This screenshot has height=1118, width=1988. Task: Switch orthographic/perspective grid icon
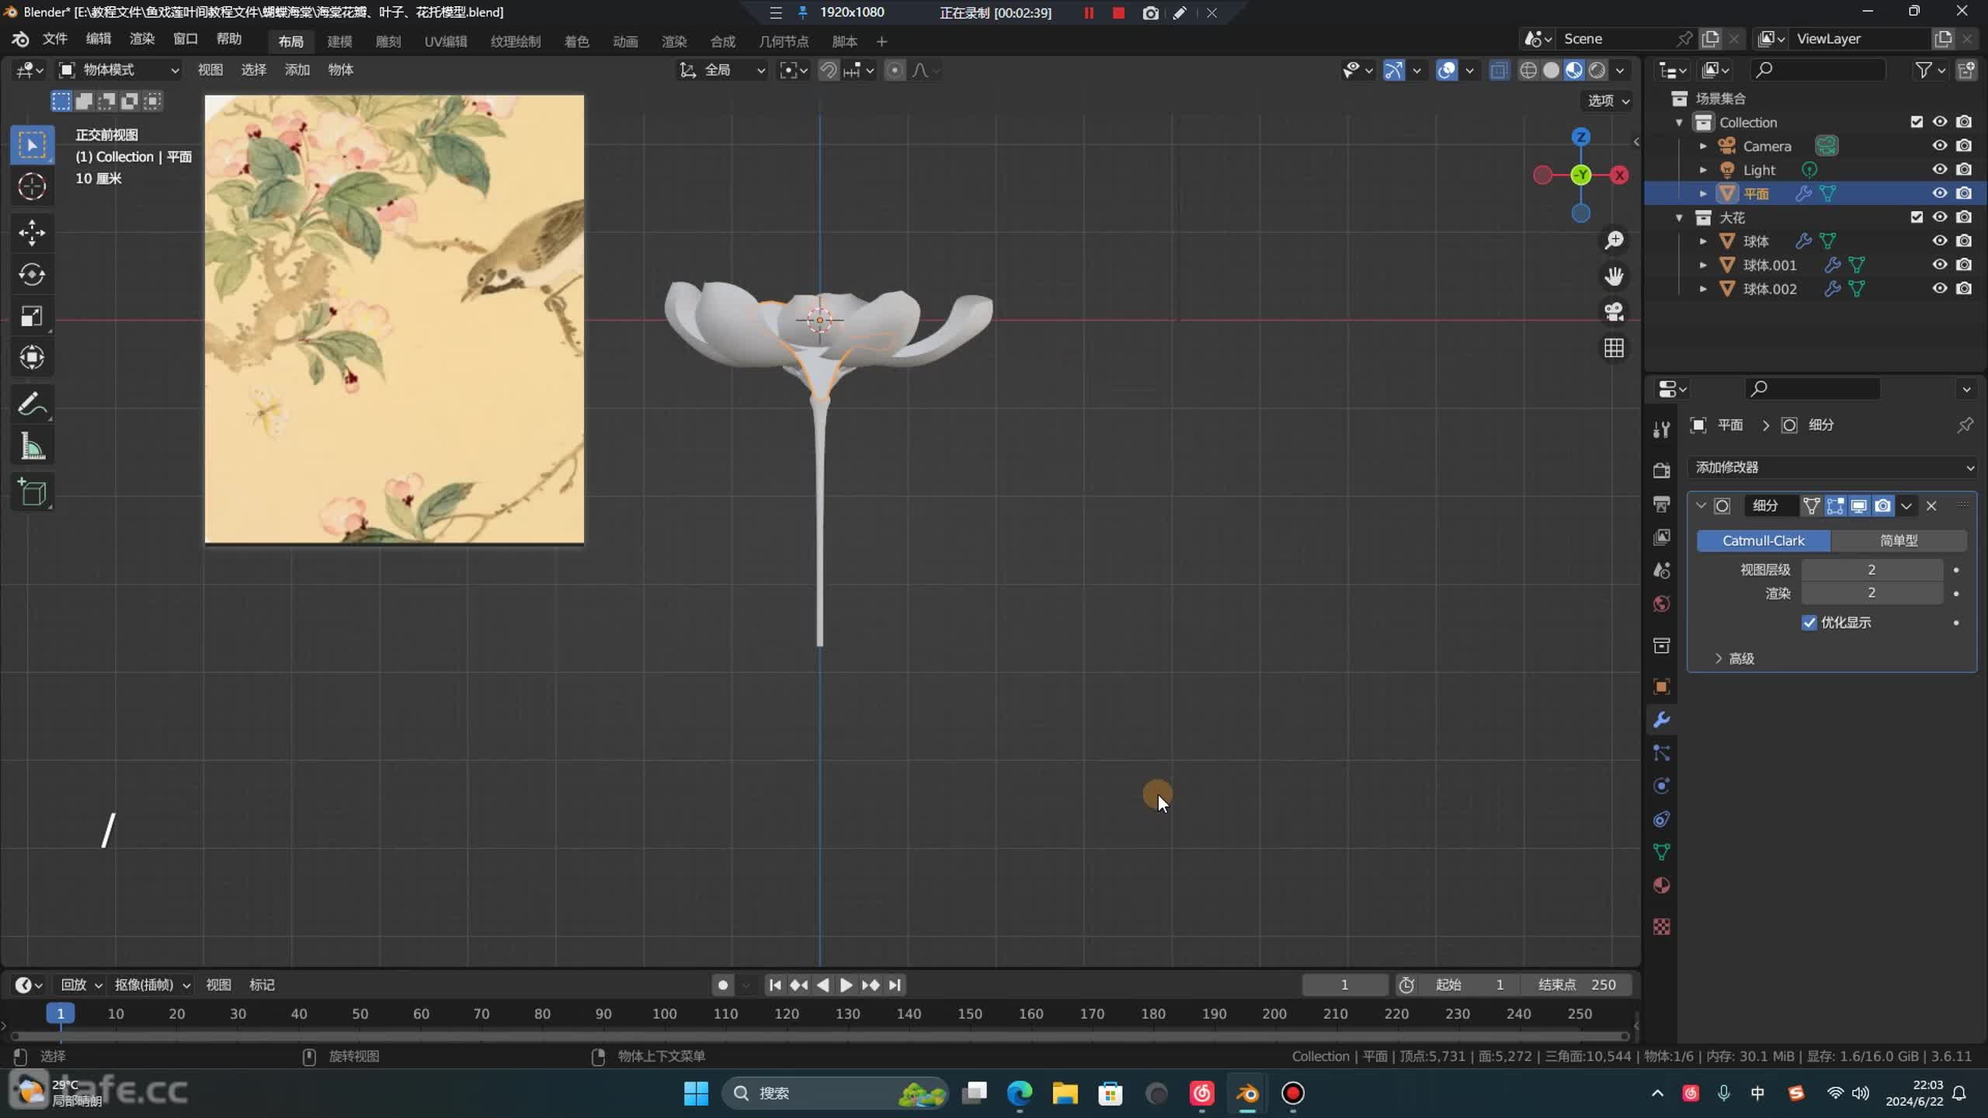(x=1614, y=347)
